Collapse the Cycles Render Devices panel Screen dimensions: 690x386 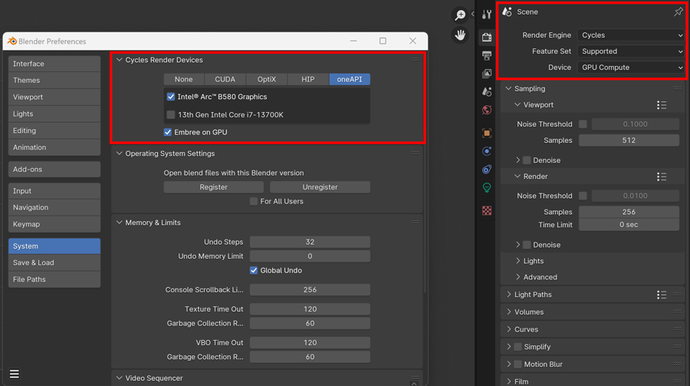tap(120, 60)
